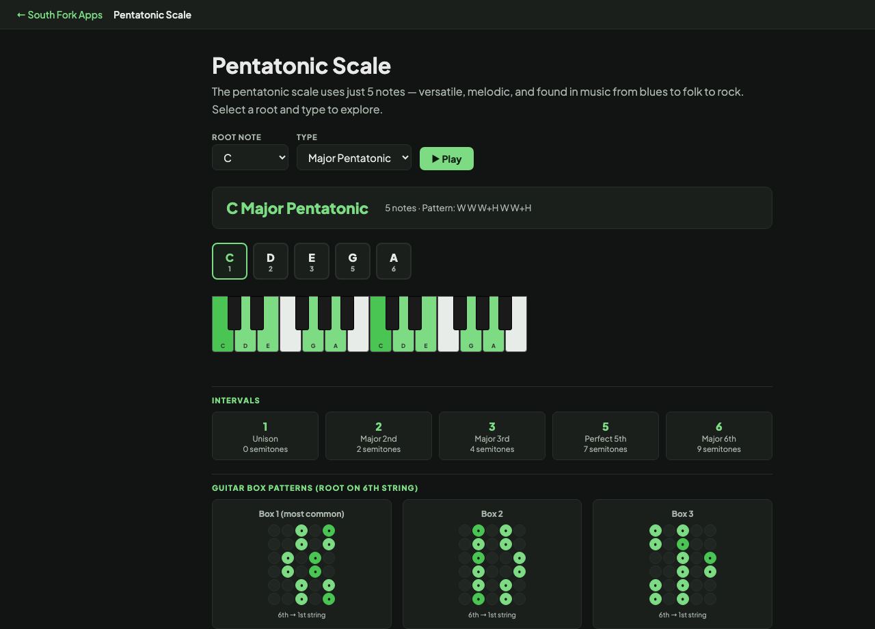Click the C Major Pentatonic scale heading
Viewport: 875px width, 629px height.
tap(297, 208)
